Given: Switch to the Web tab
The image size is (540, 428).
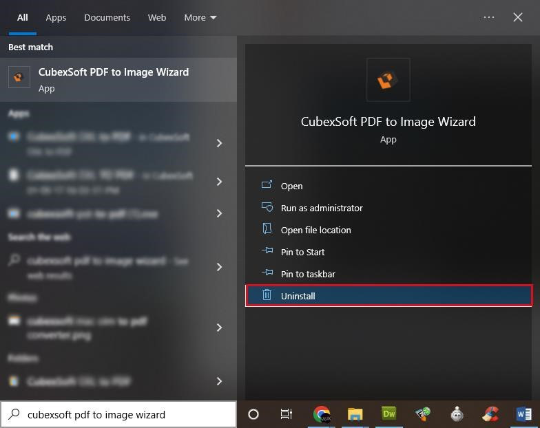Looking at the screenshot, I should point(157,18).
